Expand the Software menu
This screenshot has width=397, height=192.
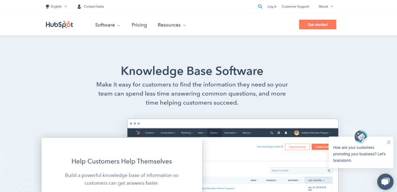click(107, 25)
